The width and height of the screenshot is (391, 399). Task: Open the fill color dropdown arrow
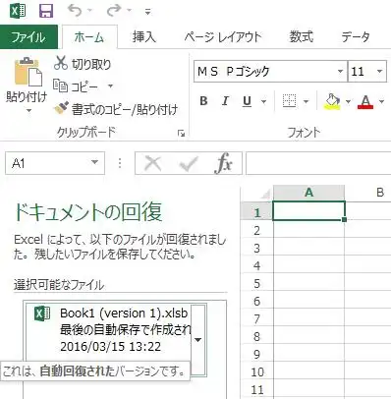tap(348, 101)
